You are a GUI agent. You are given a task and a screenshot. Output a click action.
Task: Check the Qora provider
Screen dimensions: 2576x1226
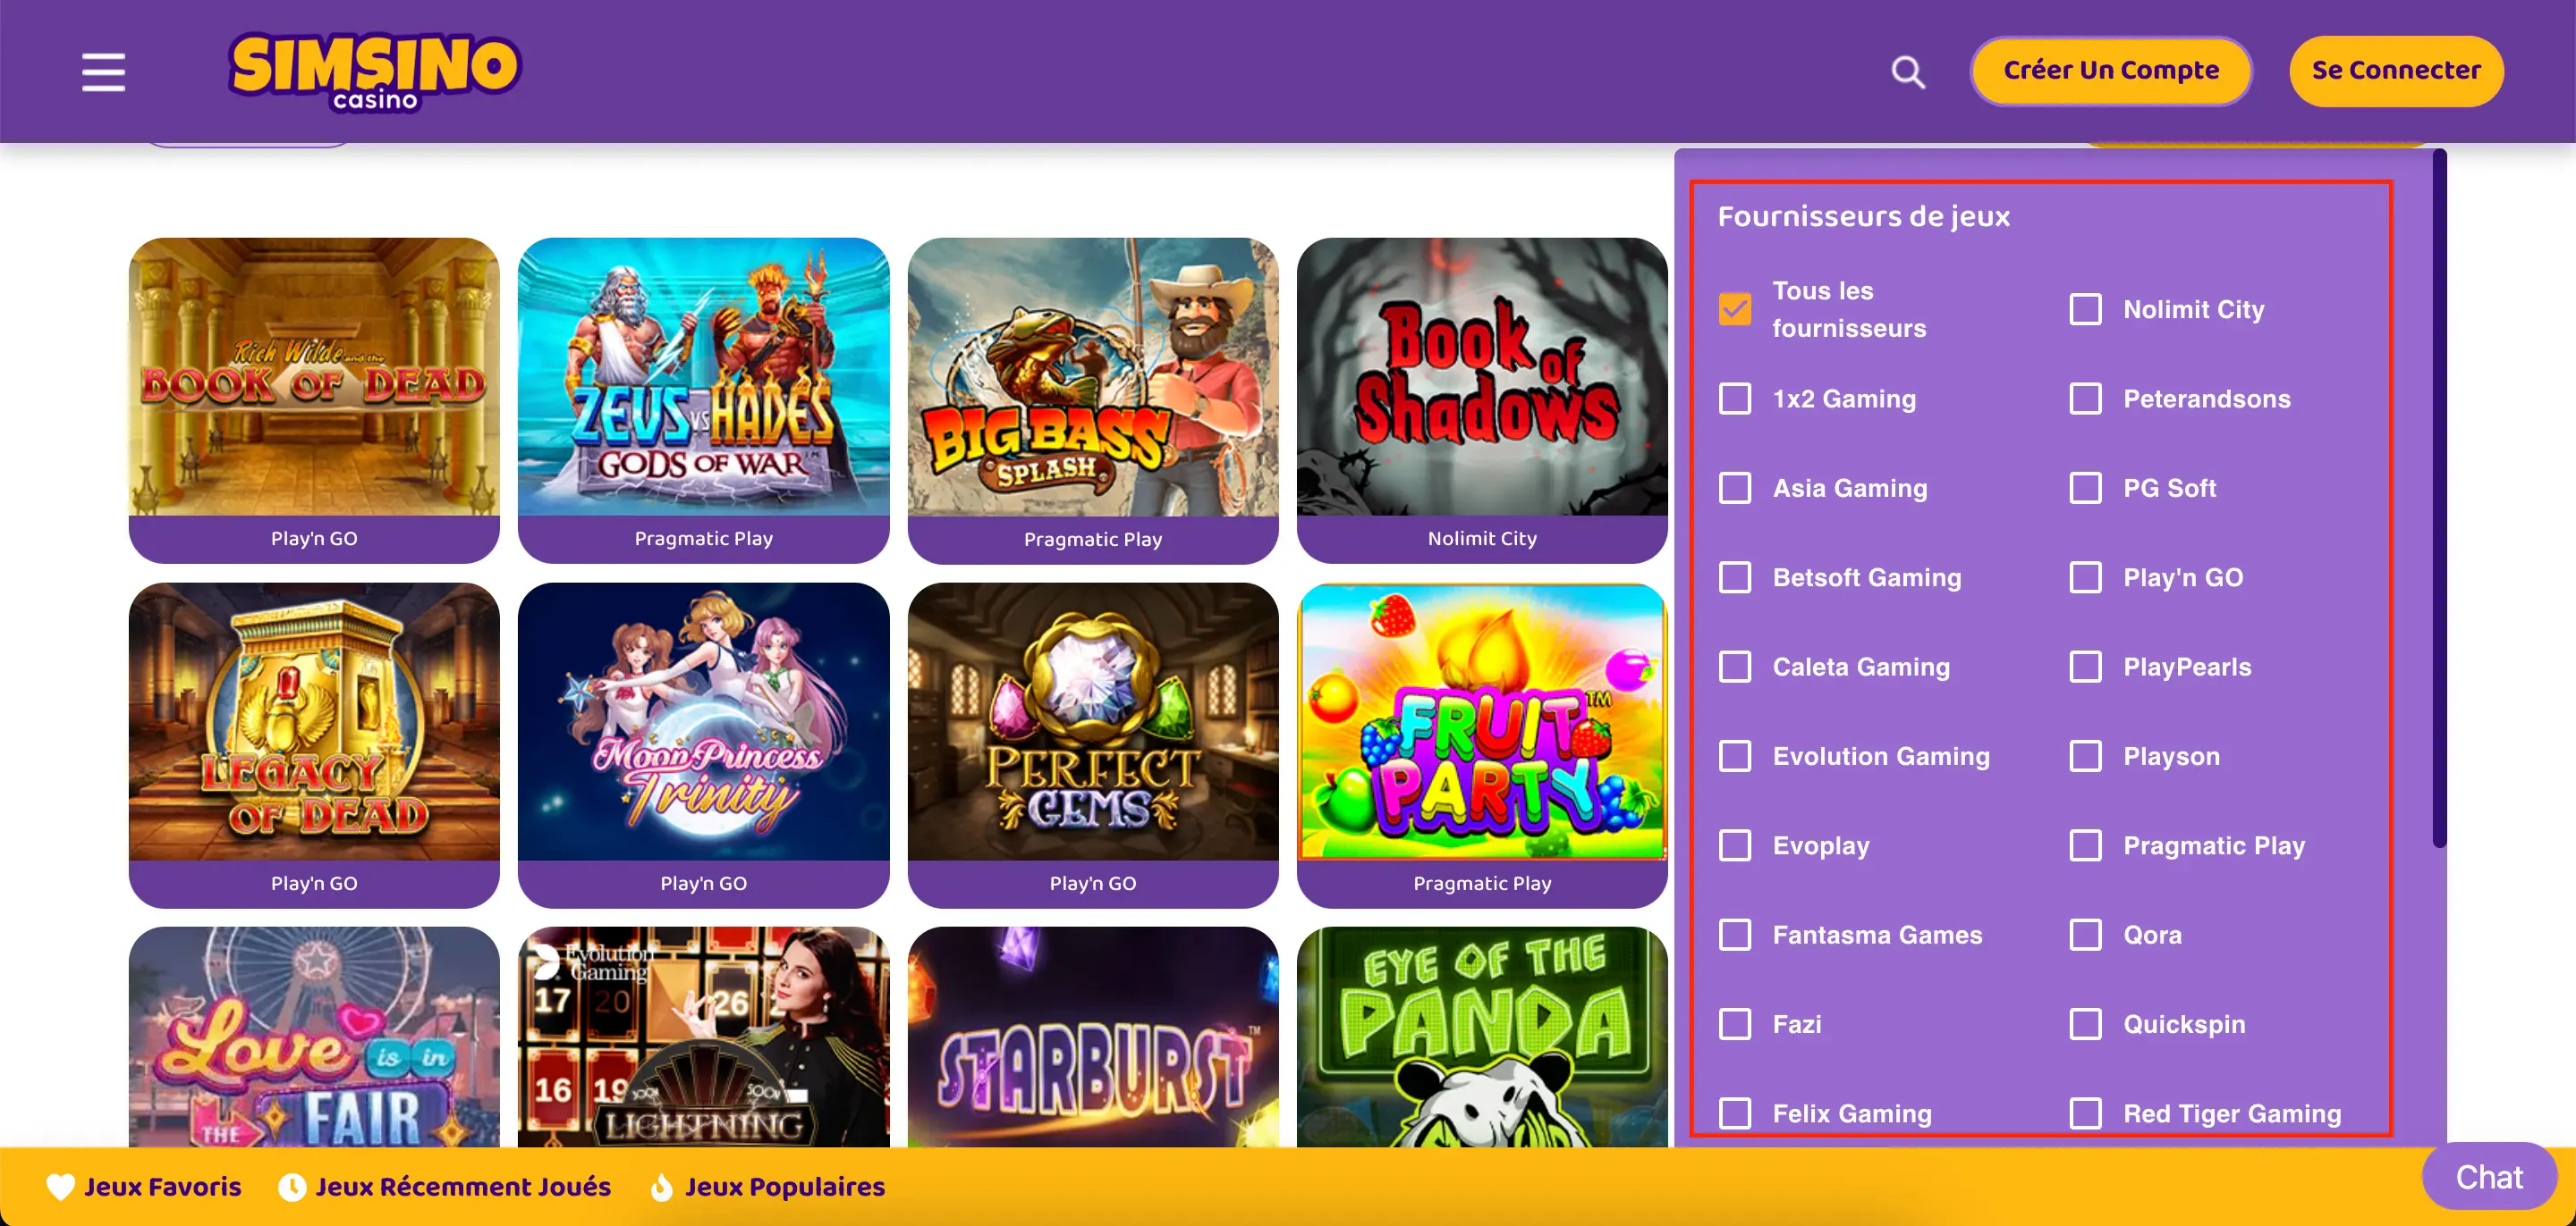click(x=2085, y=934)
